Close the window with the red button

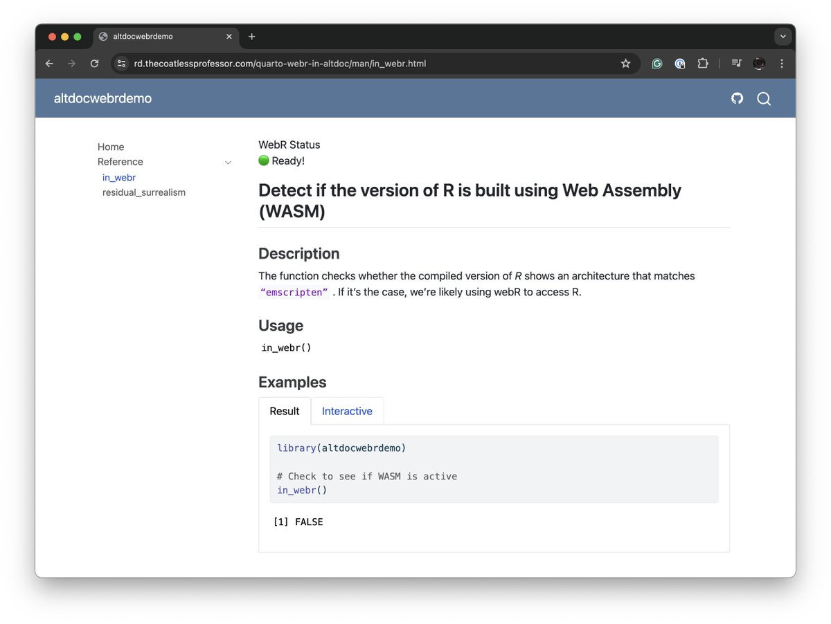52,37
